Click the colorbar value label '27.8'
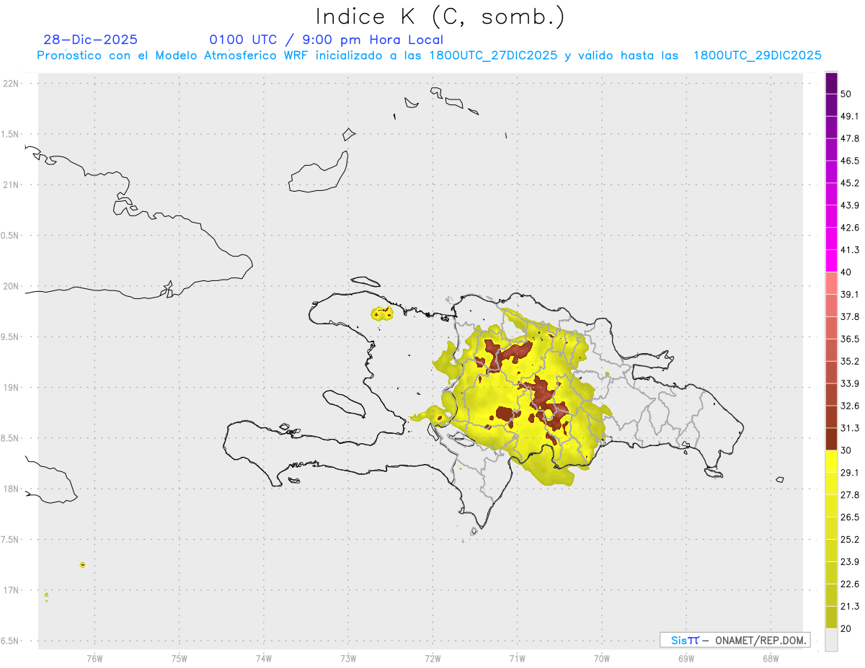The image size is (865, 668). point(850,495)
